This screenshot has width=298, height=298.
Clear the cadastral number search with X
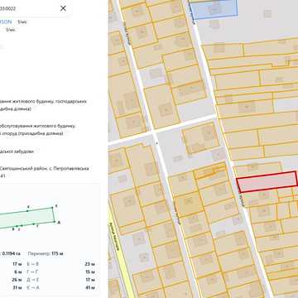pos(63,8)
